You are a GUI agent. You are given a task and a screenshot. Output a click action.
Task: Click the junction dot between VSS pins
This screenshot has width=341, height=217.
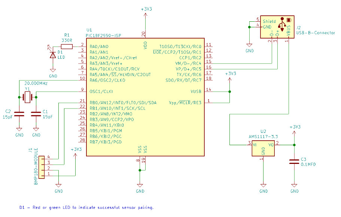[x=140, y=170]
